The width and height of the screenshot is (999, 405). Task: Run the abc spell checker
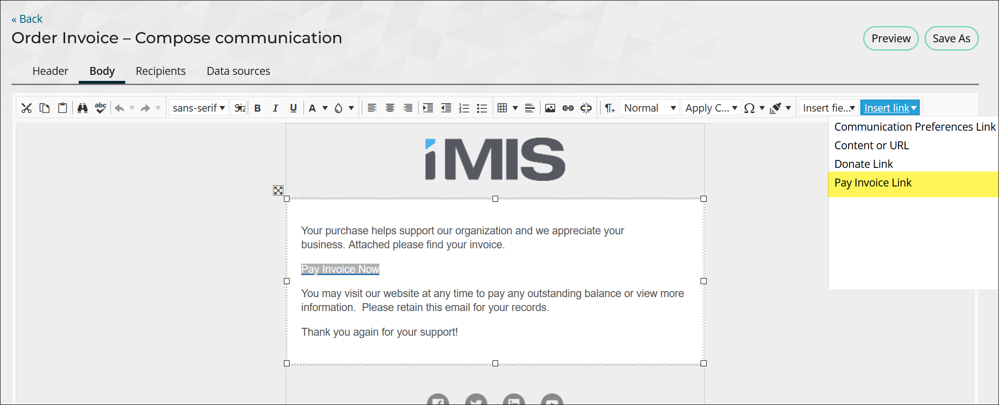tap(101, 108)
